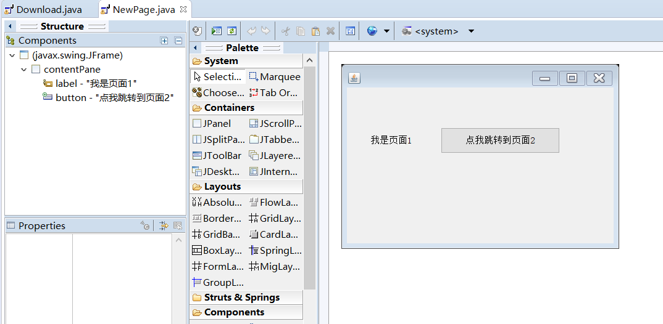The height and width of the screenshot is (324, 663).
Task: Collapse the Structure panel arrow
Action: coord(9,26)
